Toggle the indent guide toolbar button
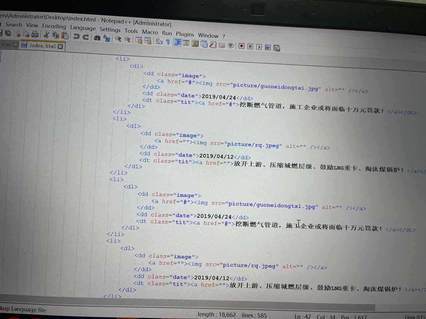The height and width of the screenshot is (319, 426). pos(178,42)
